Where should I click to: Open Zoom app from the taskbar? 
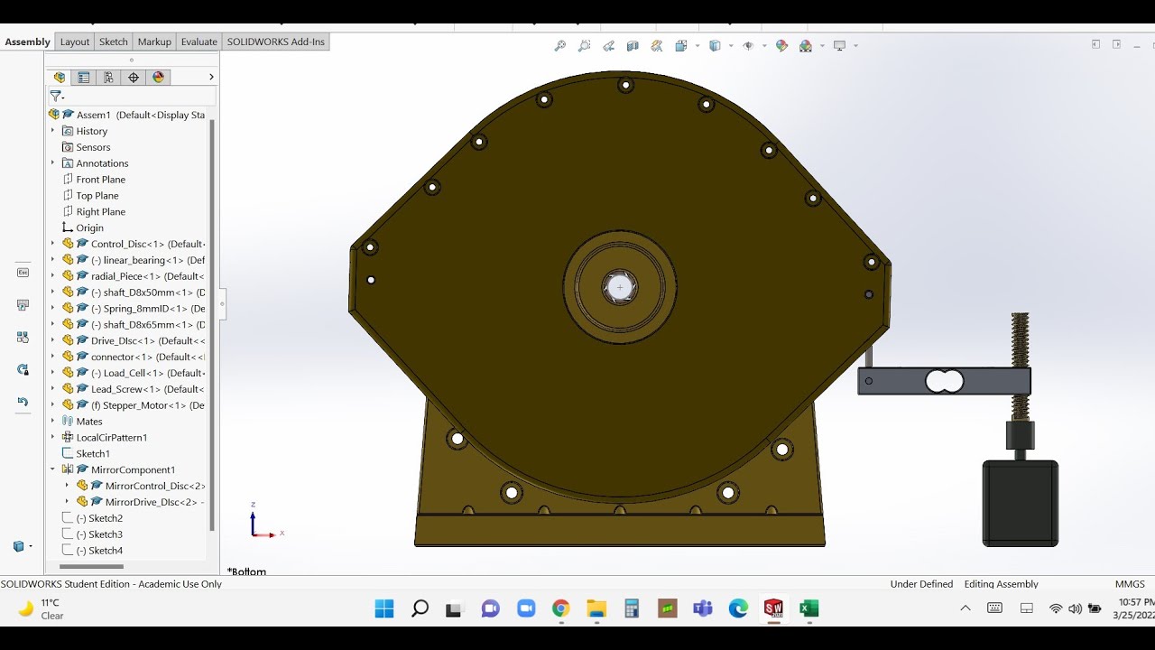click(526, 608)
